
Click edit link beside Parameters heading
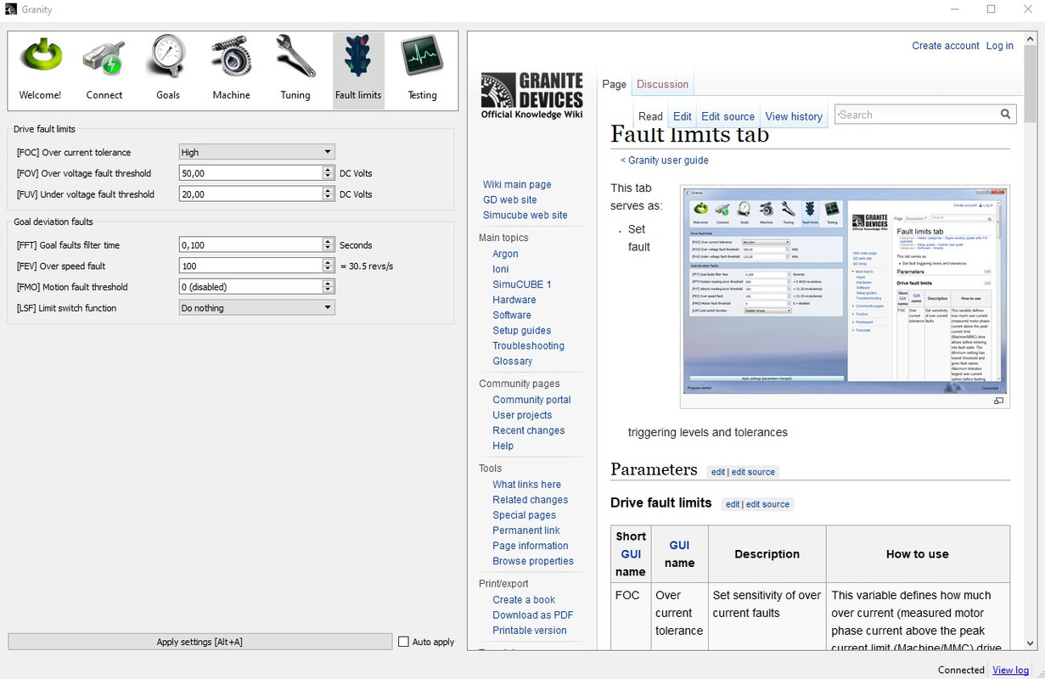pyautogui.click(x=718, y=472)
